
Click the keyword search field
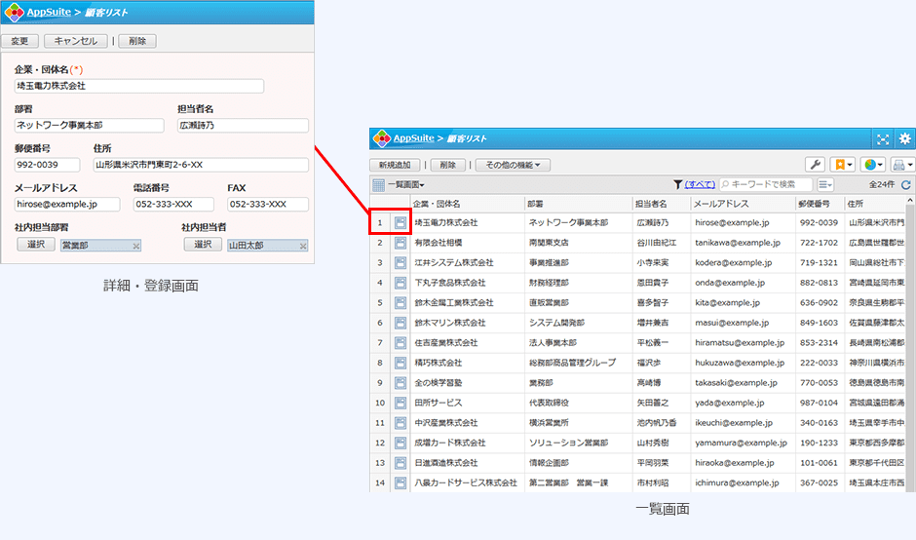point(770,184)
